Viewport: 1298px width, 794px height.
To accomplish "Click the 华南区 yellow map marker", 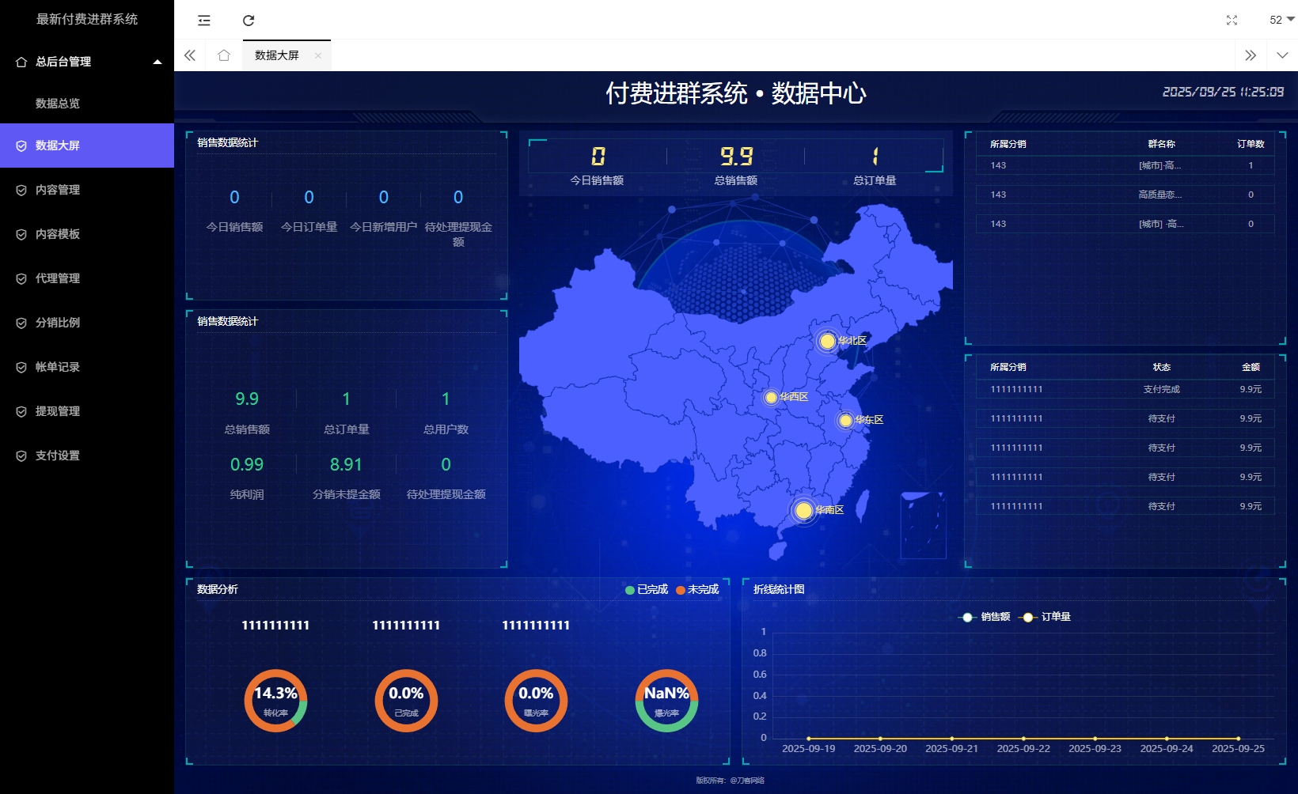I will 803,510.
